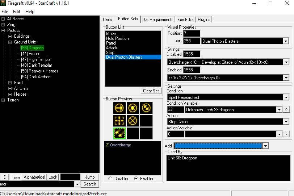Select Dual Photon Blasters in Button List
294x196 pixels.
133,57
